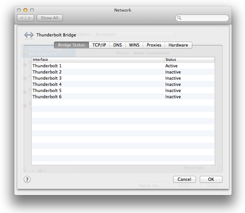
Task: Open help with the question mark button
Action: point(27,179)
